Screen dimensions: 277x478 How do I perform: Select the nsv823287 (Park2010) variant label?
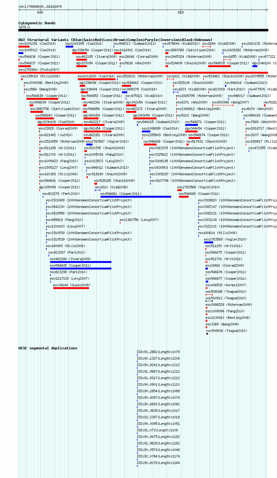point(67,252)
